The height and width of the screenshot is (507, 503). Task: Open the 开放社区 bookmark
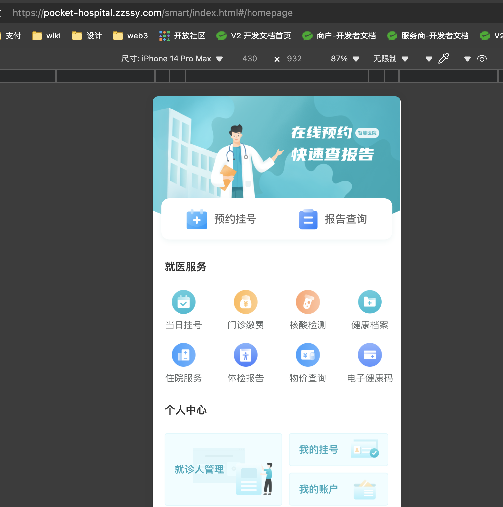click(x=182, y=36)
